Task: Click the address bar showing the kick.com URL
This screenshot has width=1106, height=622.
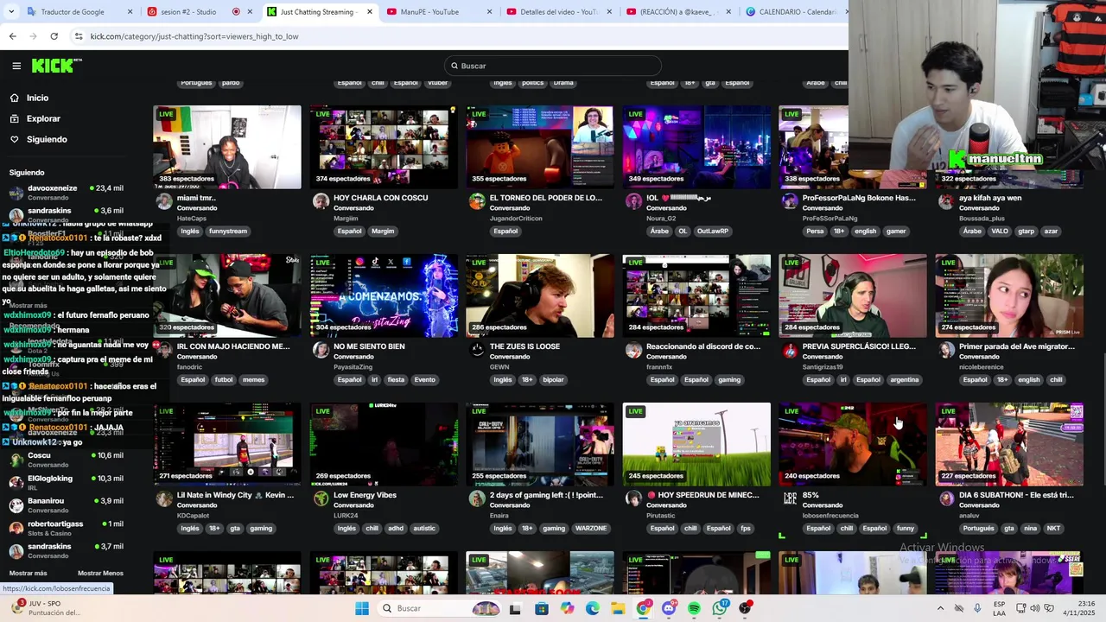Action: [458, 36]
